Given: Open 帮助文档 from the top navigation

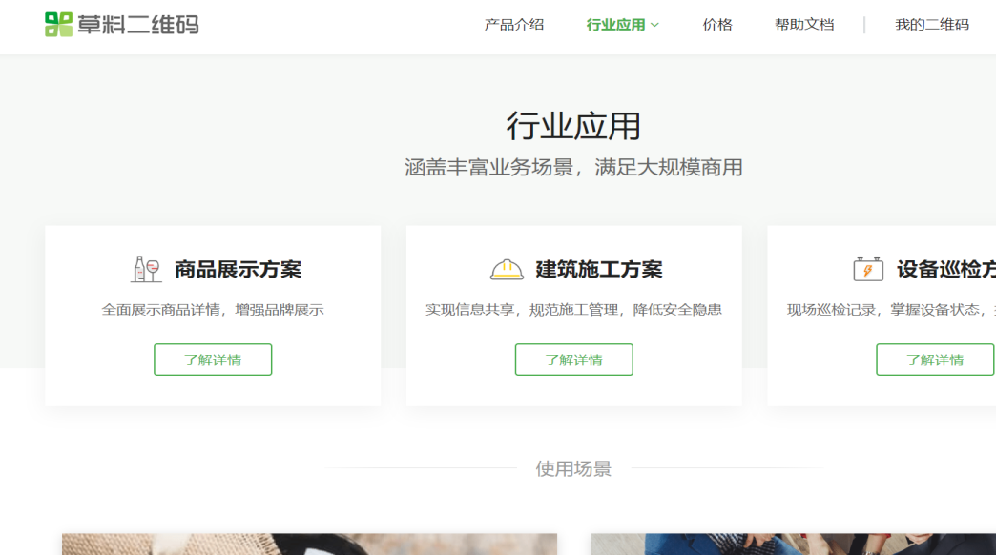Looking at the screenshot, I should click(x=804, y=25).
